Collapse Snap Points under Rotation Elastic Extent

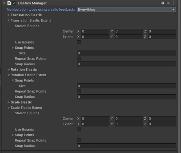tap(13, 80)
